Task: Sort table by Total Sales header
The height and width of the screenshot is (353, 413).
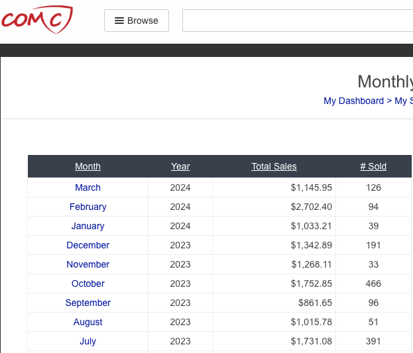Action: click(x=274, y=166)
